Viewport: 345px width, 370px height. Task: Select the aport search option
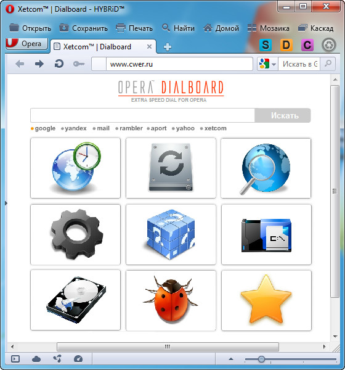[x=156, y=128]
